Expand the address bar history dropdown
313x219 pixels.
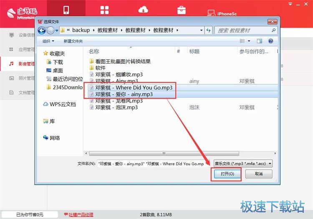(201, 30)
